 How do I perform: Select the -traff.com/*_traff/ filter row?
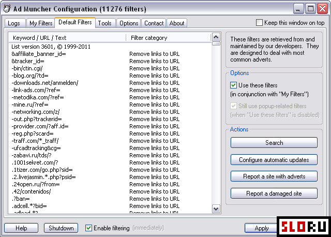tap(110, 141)
